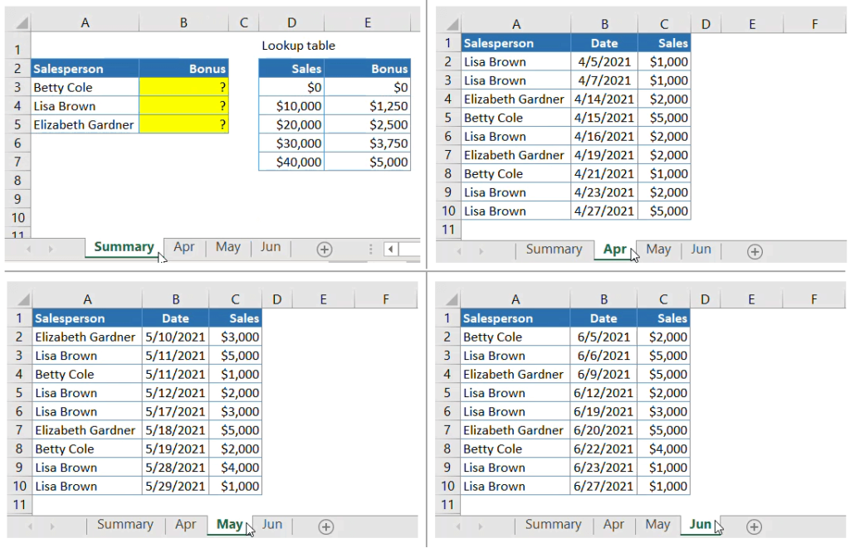The width and height of the screenshot is (850, 548).
Task: Click date '5/10/2021' in May pane
Action: [176, 337]
